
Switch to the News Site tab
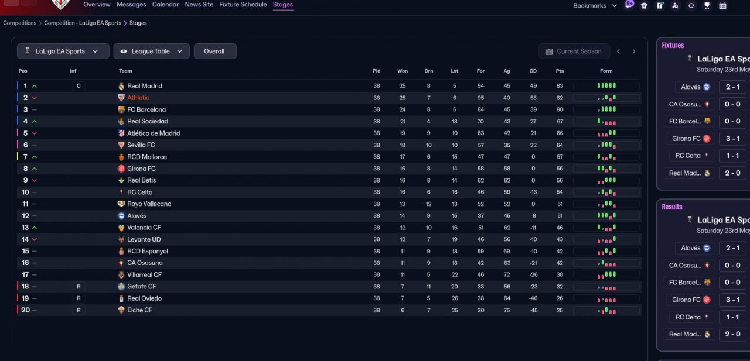pyautogui.click(x=199, y=5)
